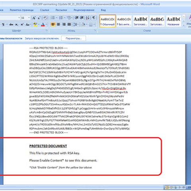The image size is (191, 191).
Task: Toggle underline formatting
Action: point(3,24)
